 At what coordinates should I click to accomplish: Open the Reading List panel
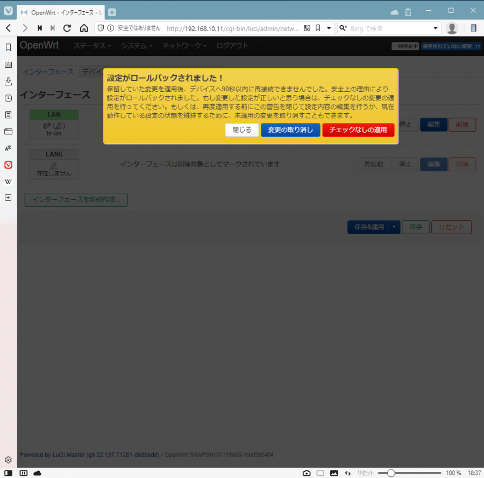point(8,64)
